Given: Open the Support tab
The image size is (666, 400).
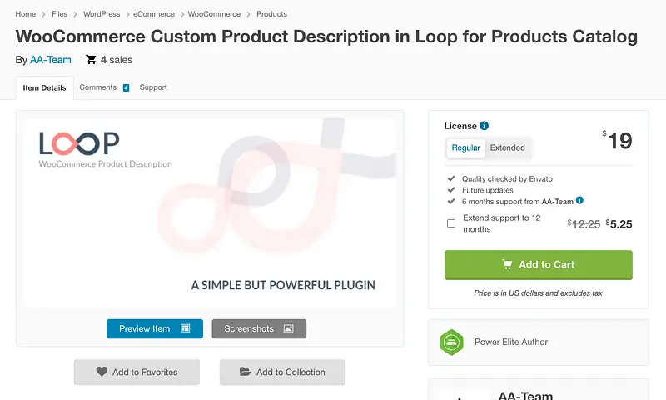Looking at the screenshot, I should tap(153, 87).
